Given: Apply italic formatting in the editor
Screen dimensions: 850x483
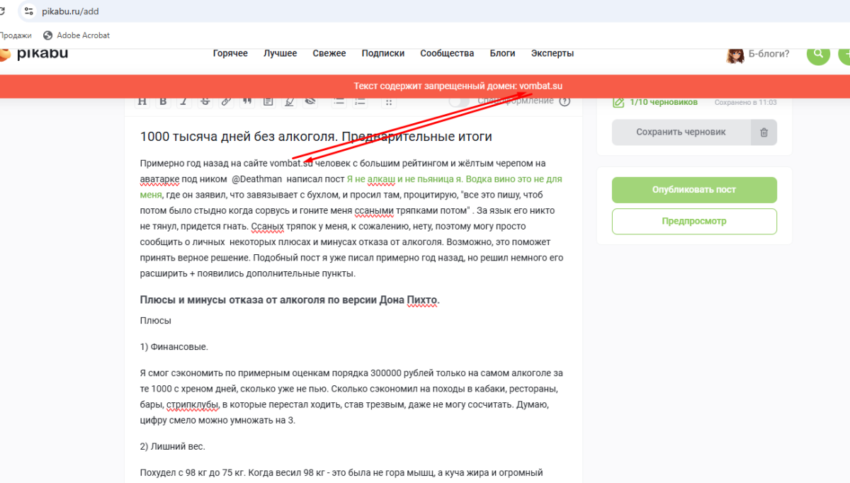Looking at the screenshot, I should pyautogui.click(x=183, y=102).
